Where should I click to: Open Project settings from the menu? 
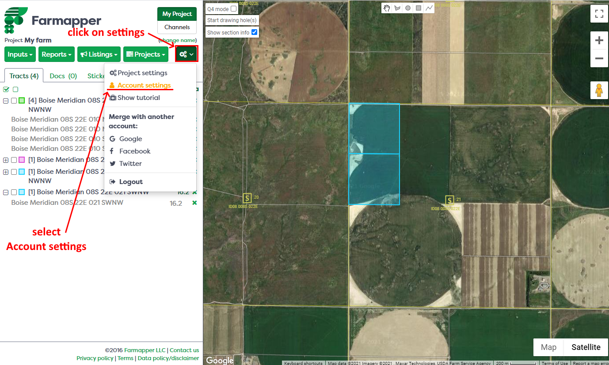point(138,73)
